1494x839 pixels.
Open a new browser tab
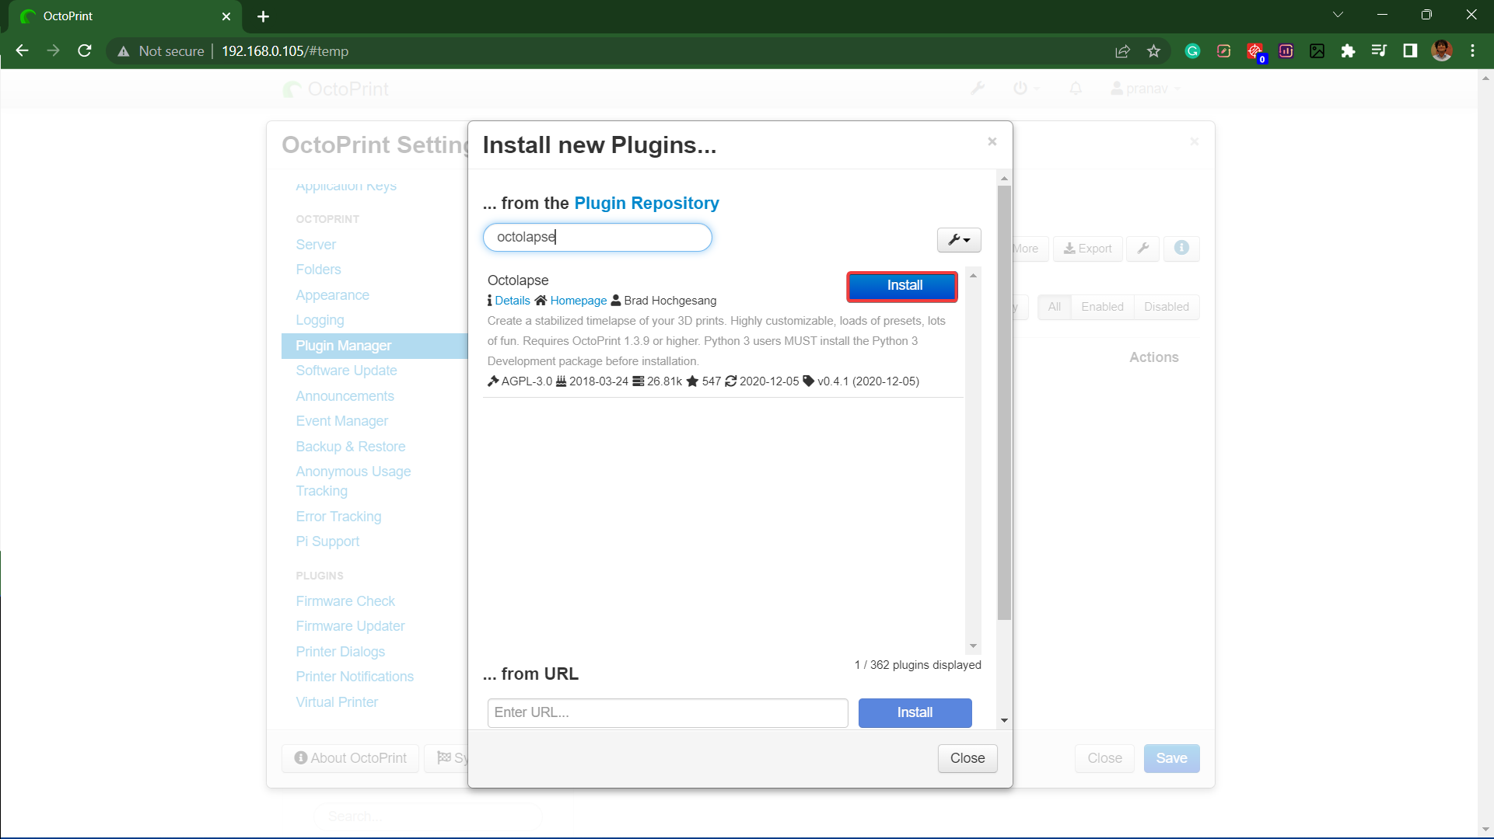[263, 16]
